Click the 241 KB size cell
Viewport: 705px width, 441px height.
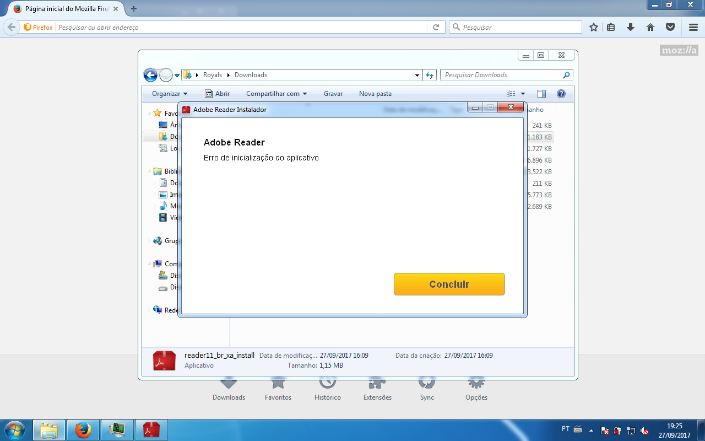pyautogui.click(x=542, y=126)
